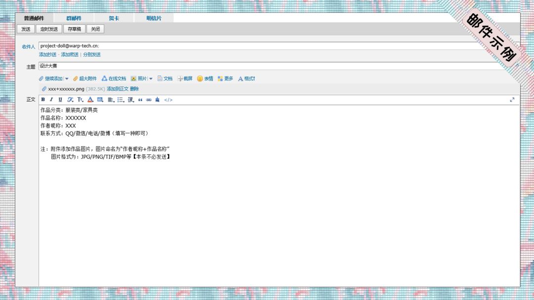
Task: Toggle bold formatting in the editor toolbar
Action: (x=43, y=100)
